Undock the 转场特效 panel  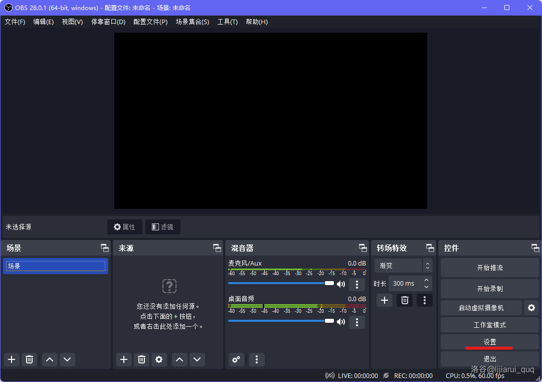tap(430, 248)
